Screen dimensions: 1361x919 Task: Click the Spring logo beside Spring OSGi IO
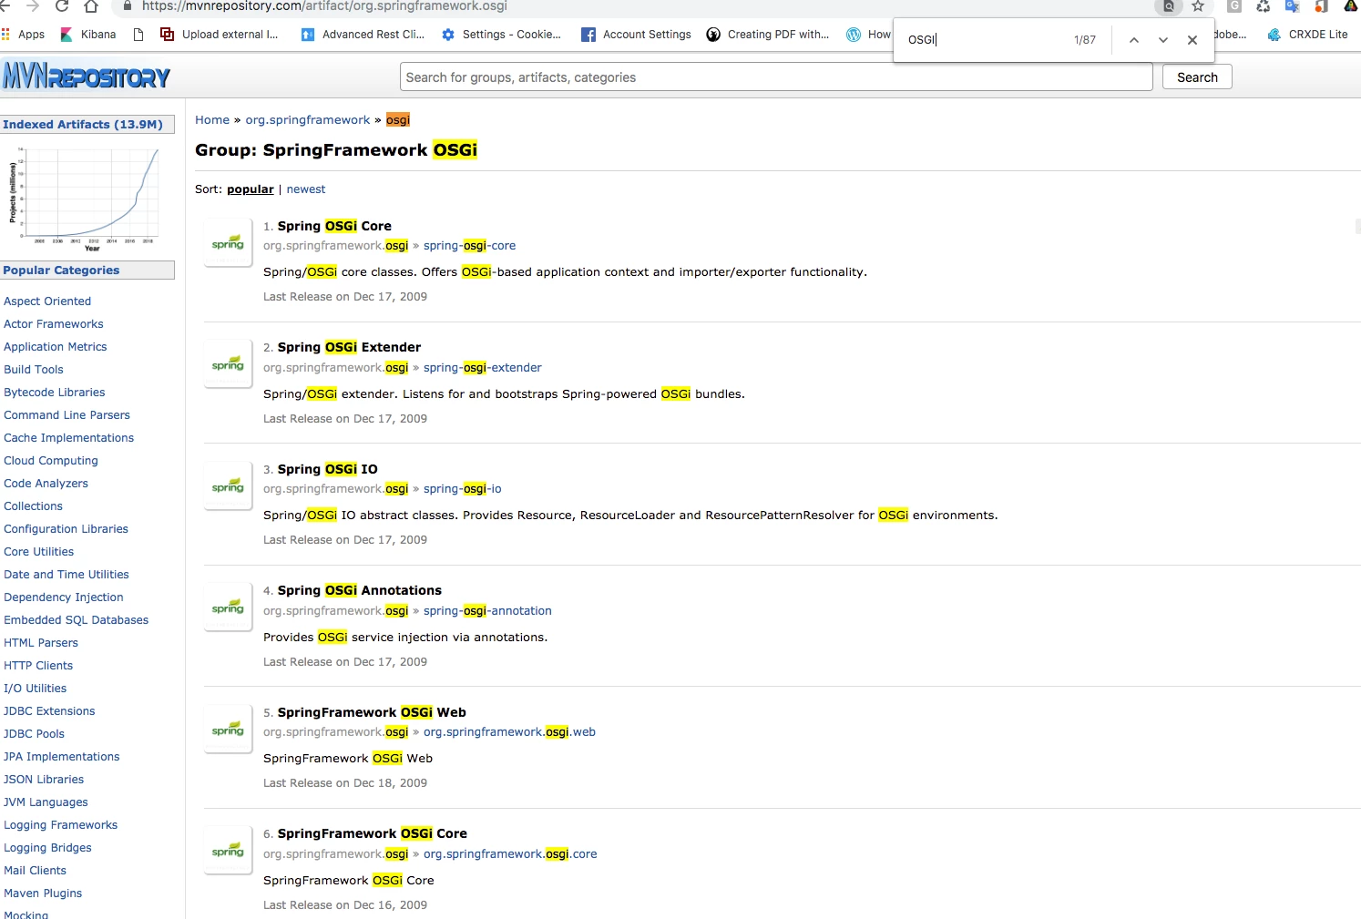(x=228, y=485)
